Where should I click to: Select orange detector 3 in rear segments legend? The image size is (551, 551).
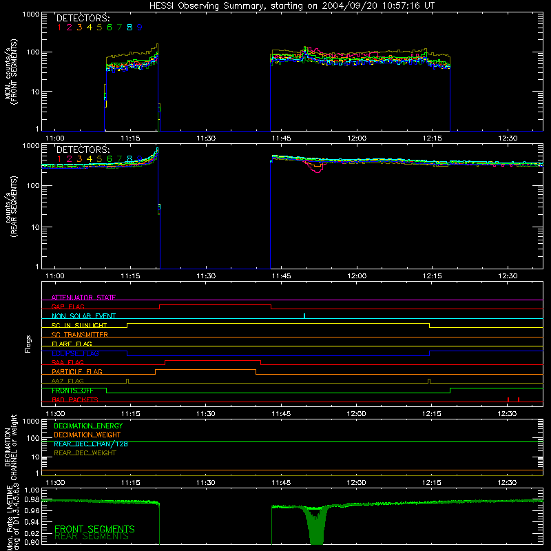pos(79,159)
